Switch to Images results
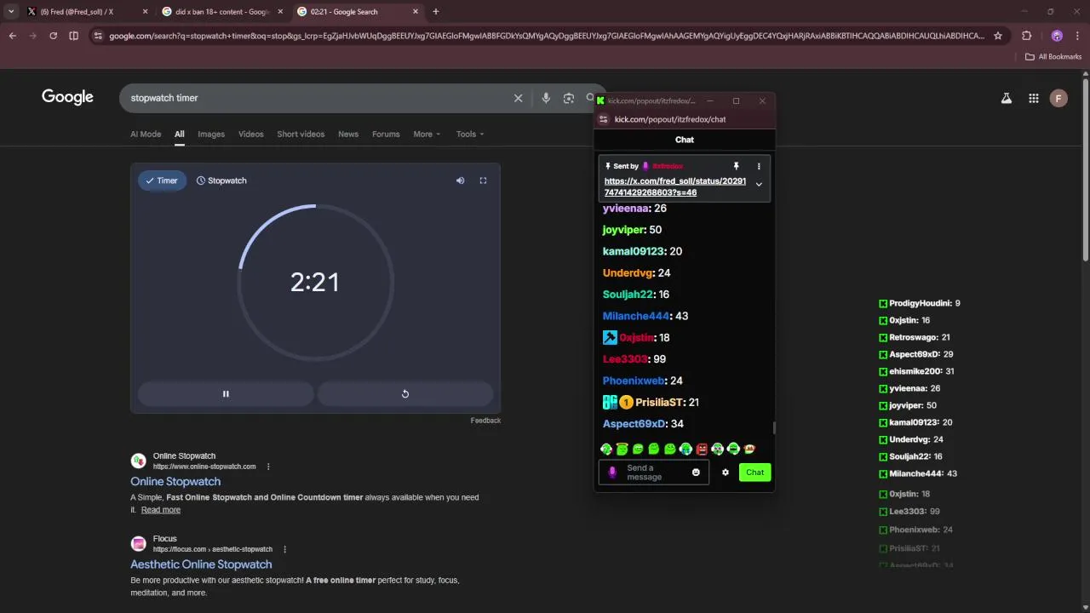Image resolution: width=1090 pixels, height=613 pixels. (x=211, y=134)
